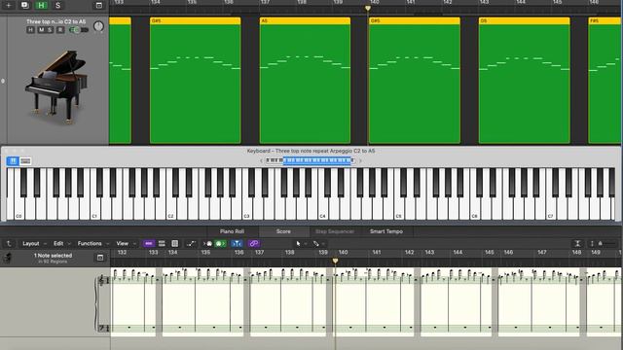Select the D5 region in the track
The image size is (623, 350).
[x=524, y=80]
